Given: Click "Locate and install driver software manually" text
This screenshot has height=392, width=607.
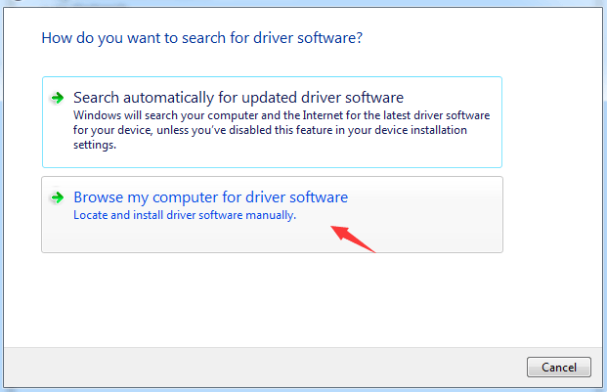Looking at the screenshot, I should (x=185, y=215).
